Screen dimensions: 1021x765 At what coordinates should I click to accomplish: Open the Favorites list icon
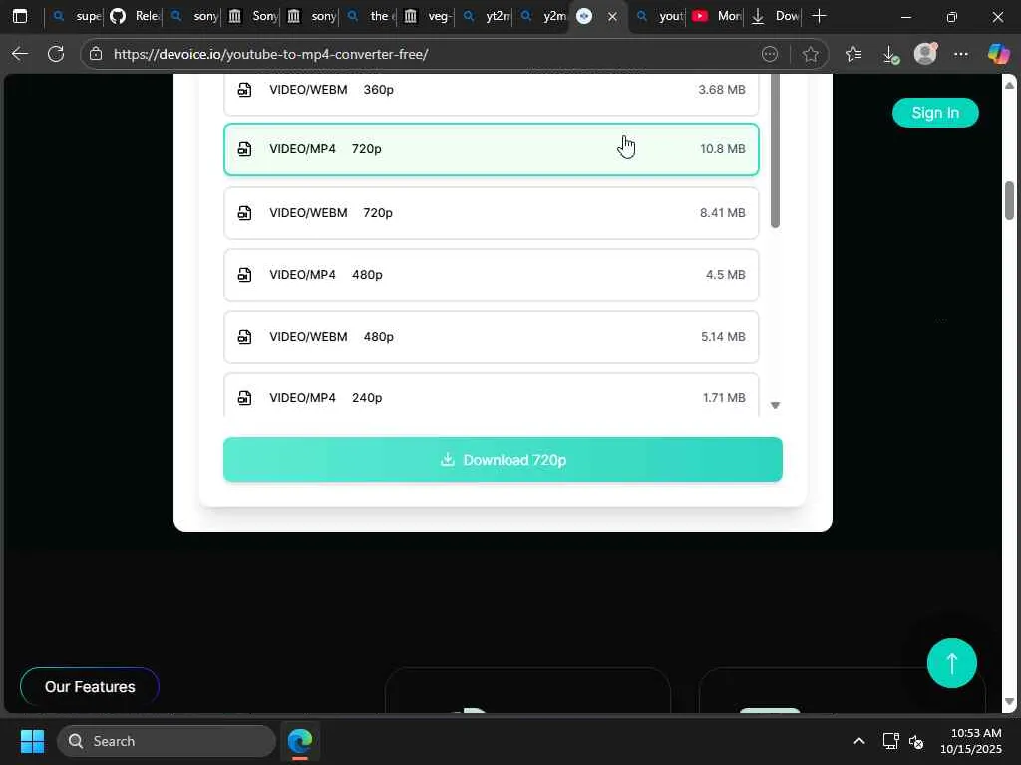click(853, 54)
